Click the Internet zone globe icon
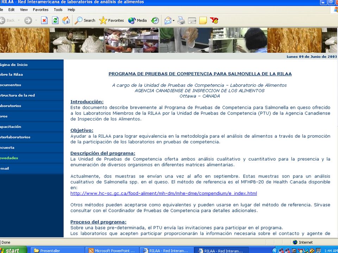This screenshot has width=338, height=253. click(x=295, y=242)
